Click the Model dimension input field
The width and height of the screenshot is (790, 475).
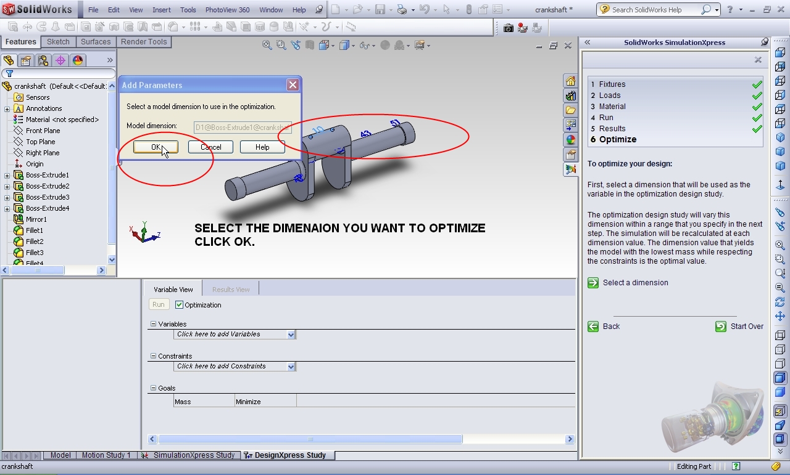point(243,128)
